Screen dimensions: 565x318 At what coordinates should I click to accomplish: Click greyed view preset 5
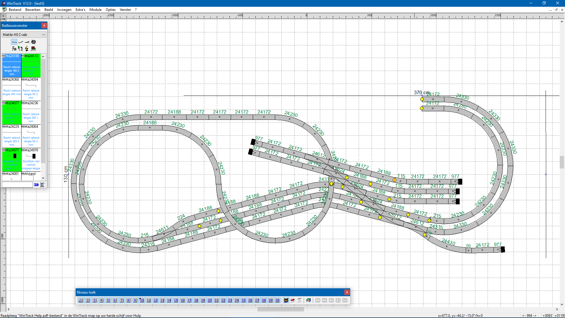click(x=345, y=300)
